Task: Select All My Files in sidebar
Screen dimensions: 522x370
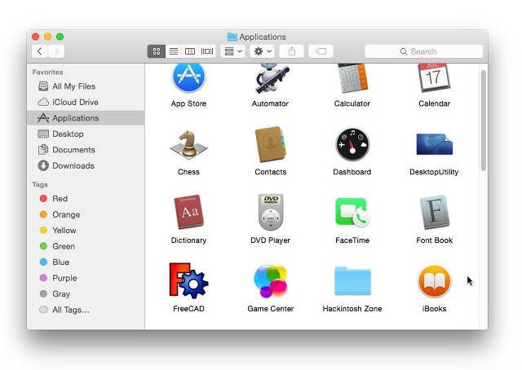Action: click(86, 86)
